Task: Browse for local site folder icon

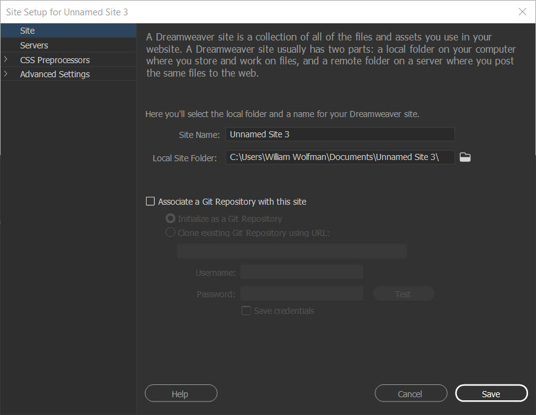Action: [465, 158]
